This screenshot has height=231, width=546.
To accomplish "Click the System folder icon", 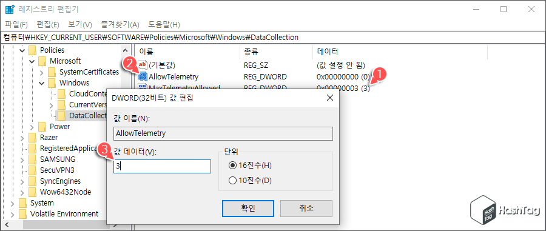I will 22,203.
